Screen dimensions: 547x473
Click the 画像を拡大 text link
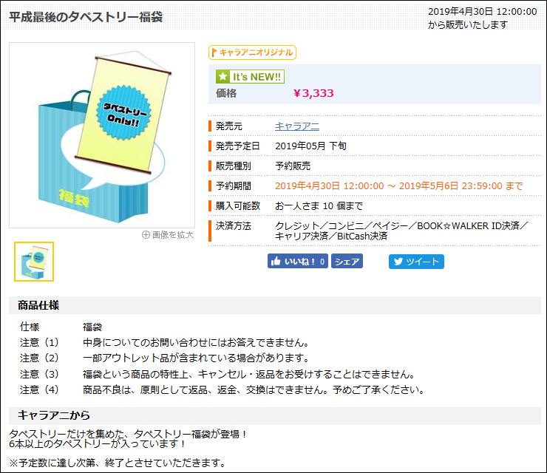(x=172, y=235)
